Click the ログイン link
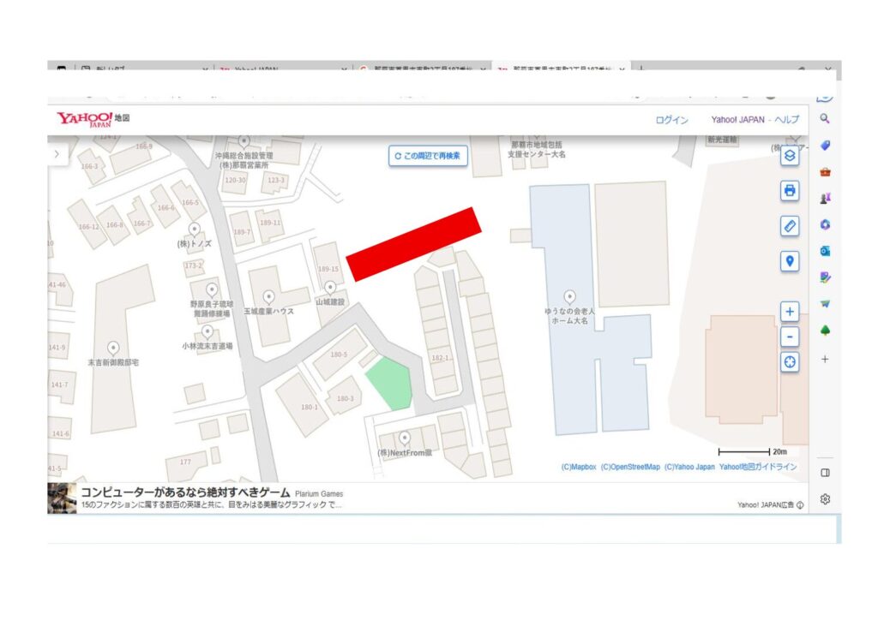Viewport: 878px width, 620px height. 671,120
